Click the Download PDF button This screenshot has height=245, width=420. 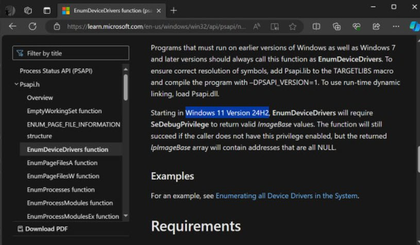coord(43,229)
